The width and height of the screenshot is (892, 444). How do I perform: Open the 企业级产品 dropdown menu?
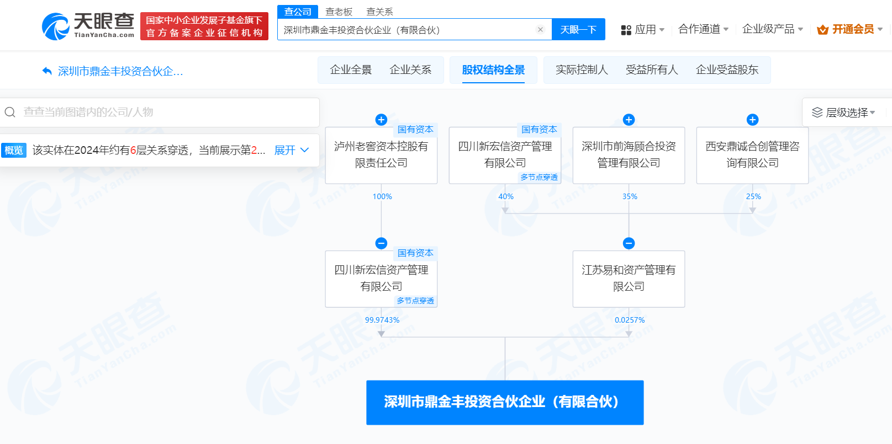click(x=773, y=29)
